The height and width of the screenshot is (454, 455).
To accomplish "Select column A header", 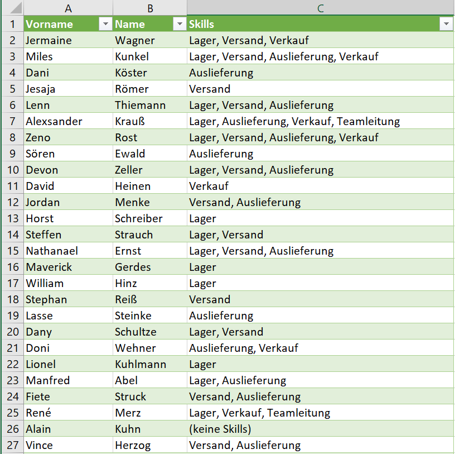I will (68, 8).
